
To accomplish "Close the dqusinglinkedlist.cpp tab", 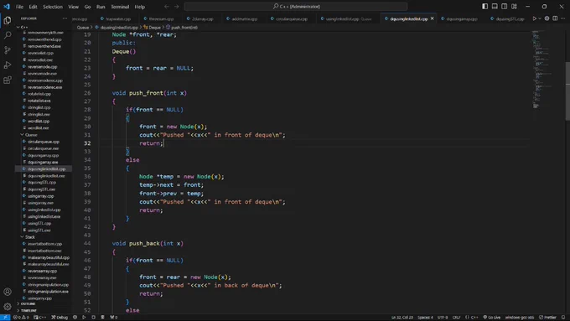I will pyautogui.click(x=433, y=18).
